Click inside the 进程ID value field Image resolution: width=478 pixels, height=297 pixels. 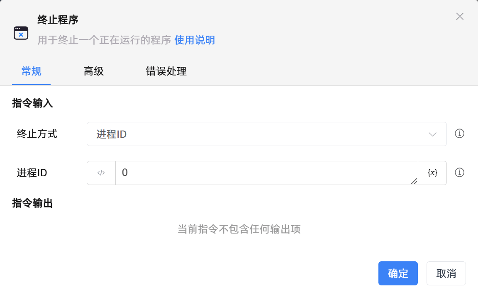pyautogui.click(x=266, y=173)
